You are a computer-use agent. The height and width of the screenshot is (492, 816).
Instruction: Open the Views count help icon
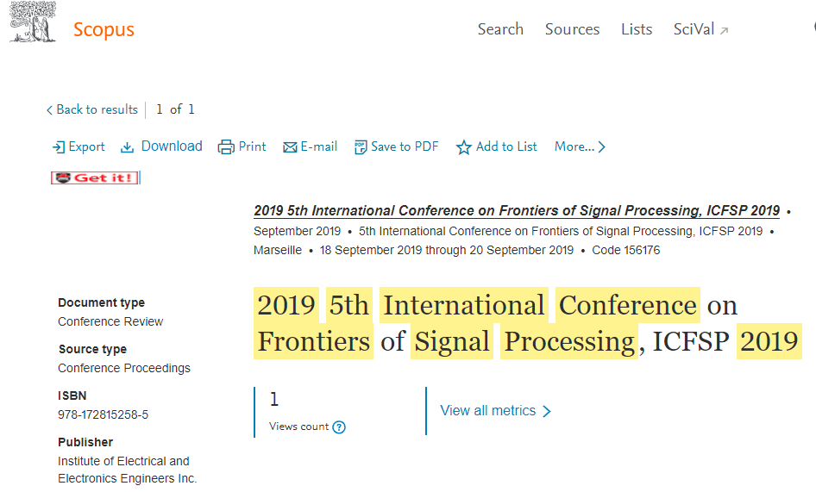339,427
